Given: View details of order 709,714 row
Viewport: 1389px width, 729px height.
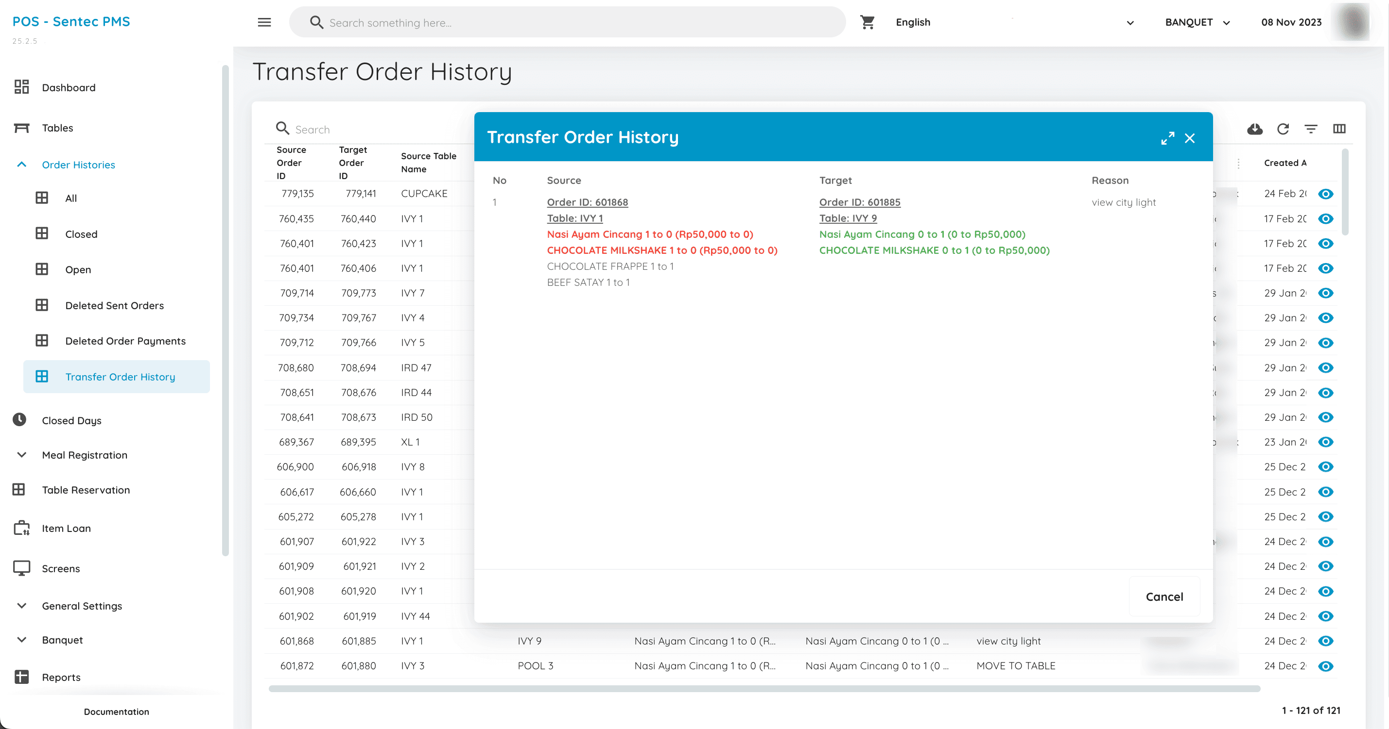Looking at the screenshot, I should tap(1325, 293).
